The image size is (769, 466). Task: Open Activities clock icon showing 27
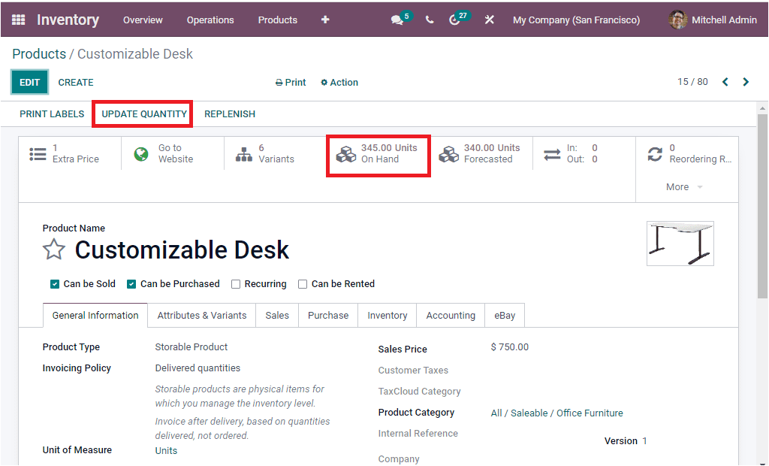pos(457,20)
